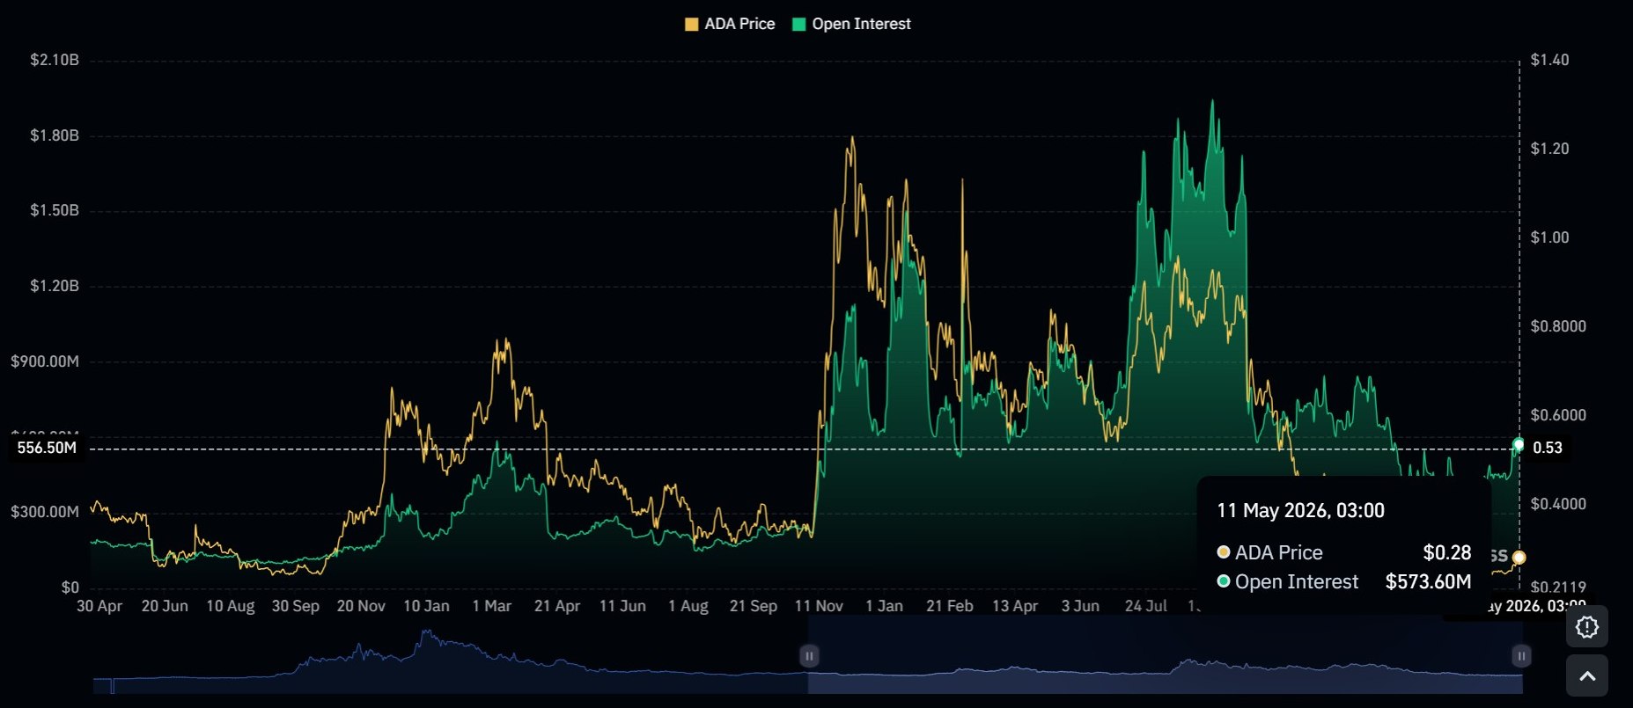
Task: Click the $1.20B left axis label
Action: [55, 286]
